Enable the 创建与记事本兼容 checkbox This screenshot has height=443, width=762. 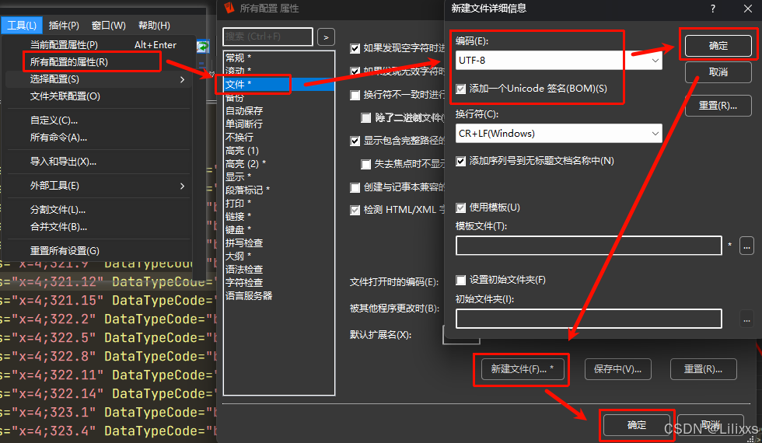click(x=355, y=188)
